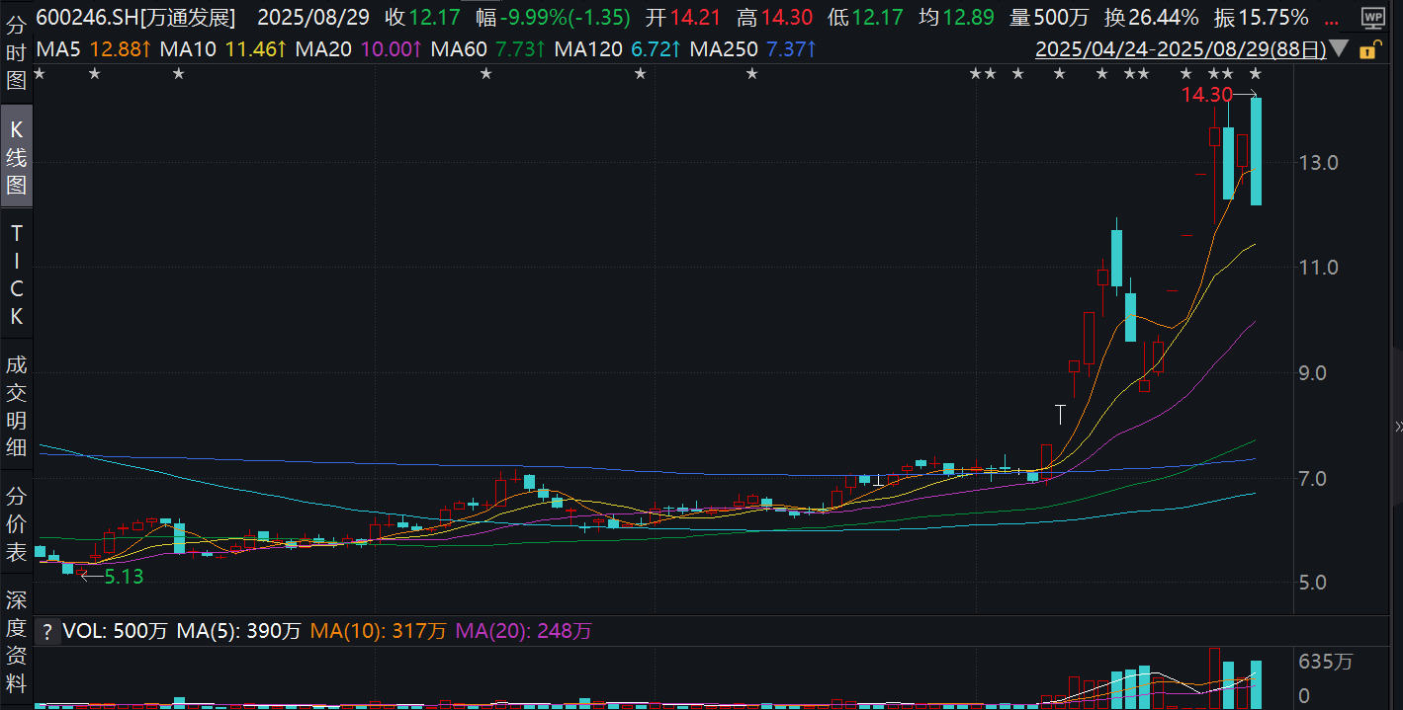Screen dimensions: 1403x710
Task: Toggle the yellow padlock lock icon
Action: (x=1368, y=49)
